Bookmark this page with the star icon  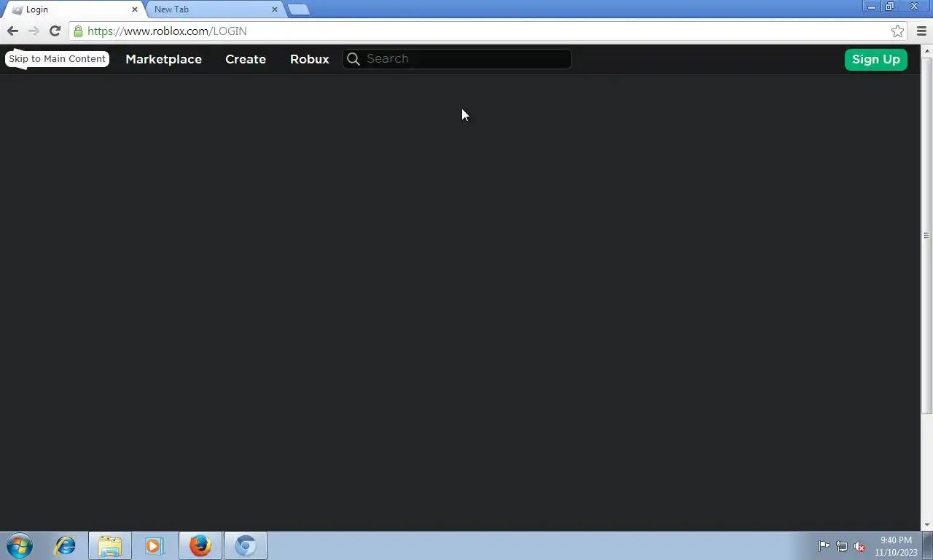coord(897,31)
